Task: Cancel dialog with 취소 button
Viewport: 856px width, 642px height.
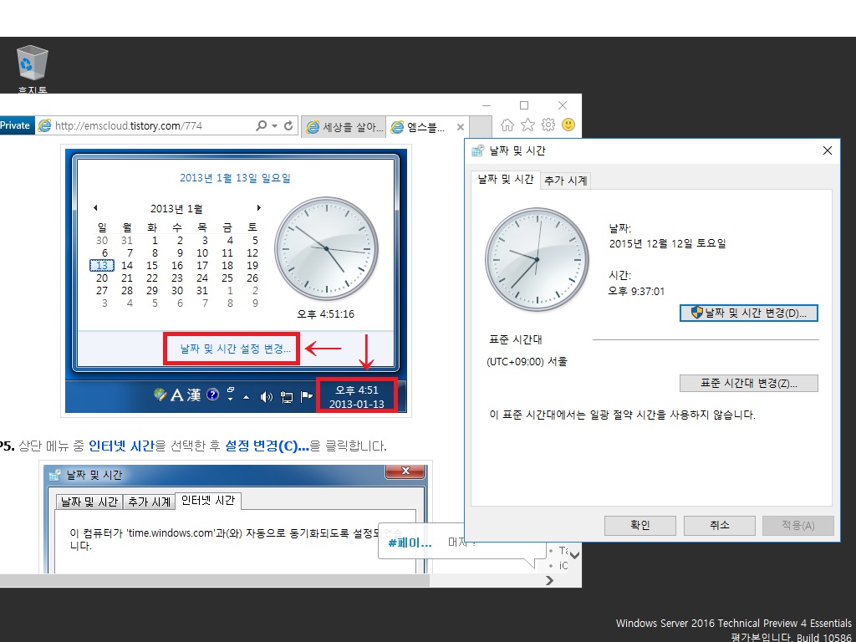Action: [x=719, y=525]
